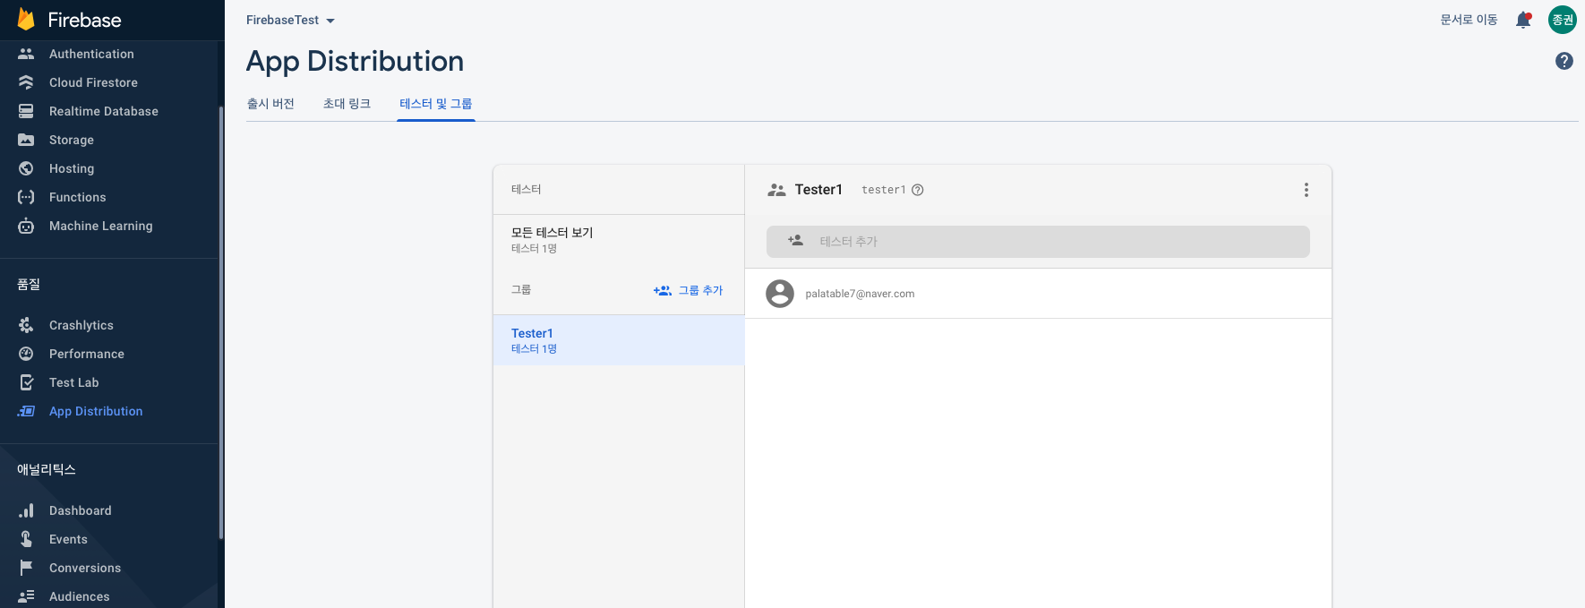
Task: Click the 애널리틱스 section heading
Action: [x=47, y=469]
